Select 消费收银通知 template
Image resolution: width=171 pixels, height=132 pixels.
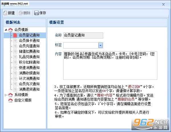pyautogui.click(x=29, y=73)
